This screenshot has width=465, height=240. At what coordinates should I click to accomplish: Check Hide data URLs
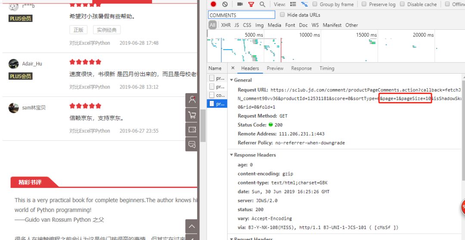[x=282, y=15]
